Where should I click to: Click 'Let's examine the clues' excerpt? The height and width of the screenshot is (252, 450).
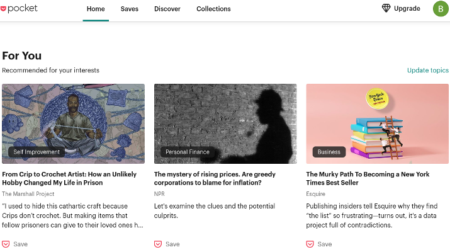point(215,210)
